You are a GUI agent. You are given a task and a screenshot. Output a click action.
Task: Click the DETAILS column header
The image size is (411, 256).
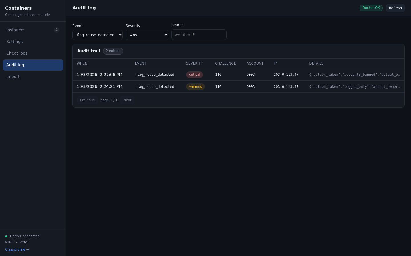click(x=316, y=63)
